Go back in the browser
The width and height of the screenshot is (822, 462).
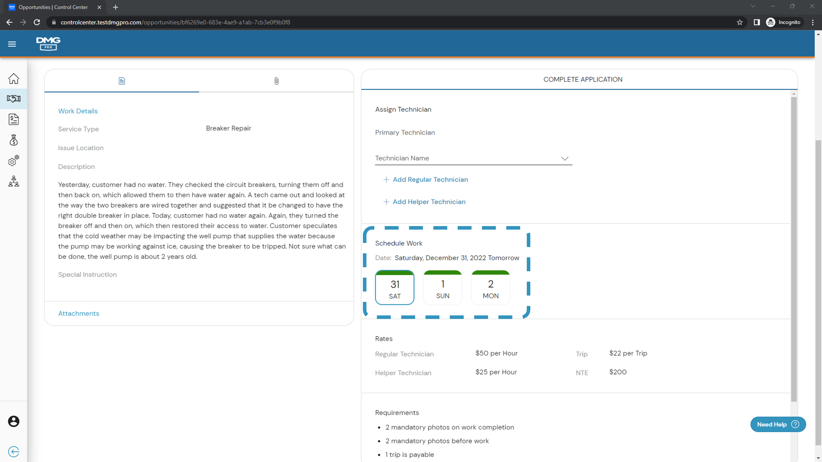tap(10, 22)
